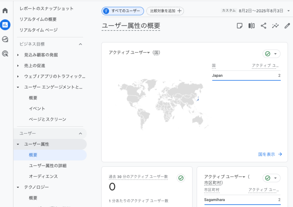The width and height of the screenshot is (293, 207).
Task: Select the Reports bar chart icon
Action: click(x=5, y=25)
